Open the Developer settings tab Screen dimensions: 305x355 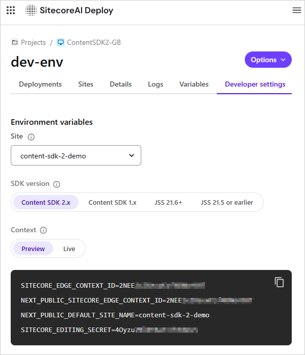255,84
